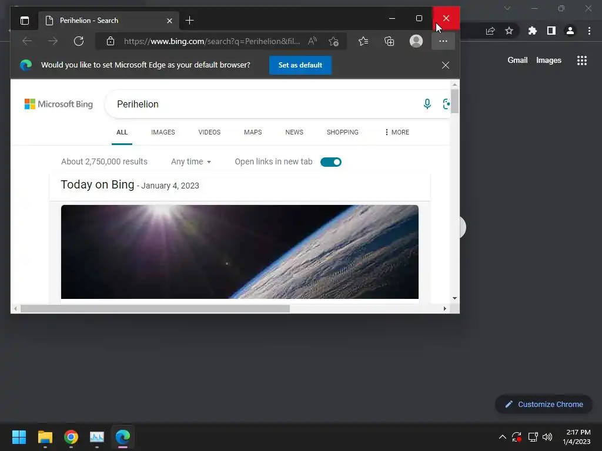Open Chrome three-dot menu

(x=589, y=31)
